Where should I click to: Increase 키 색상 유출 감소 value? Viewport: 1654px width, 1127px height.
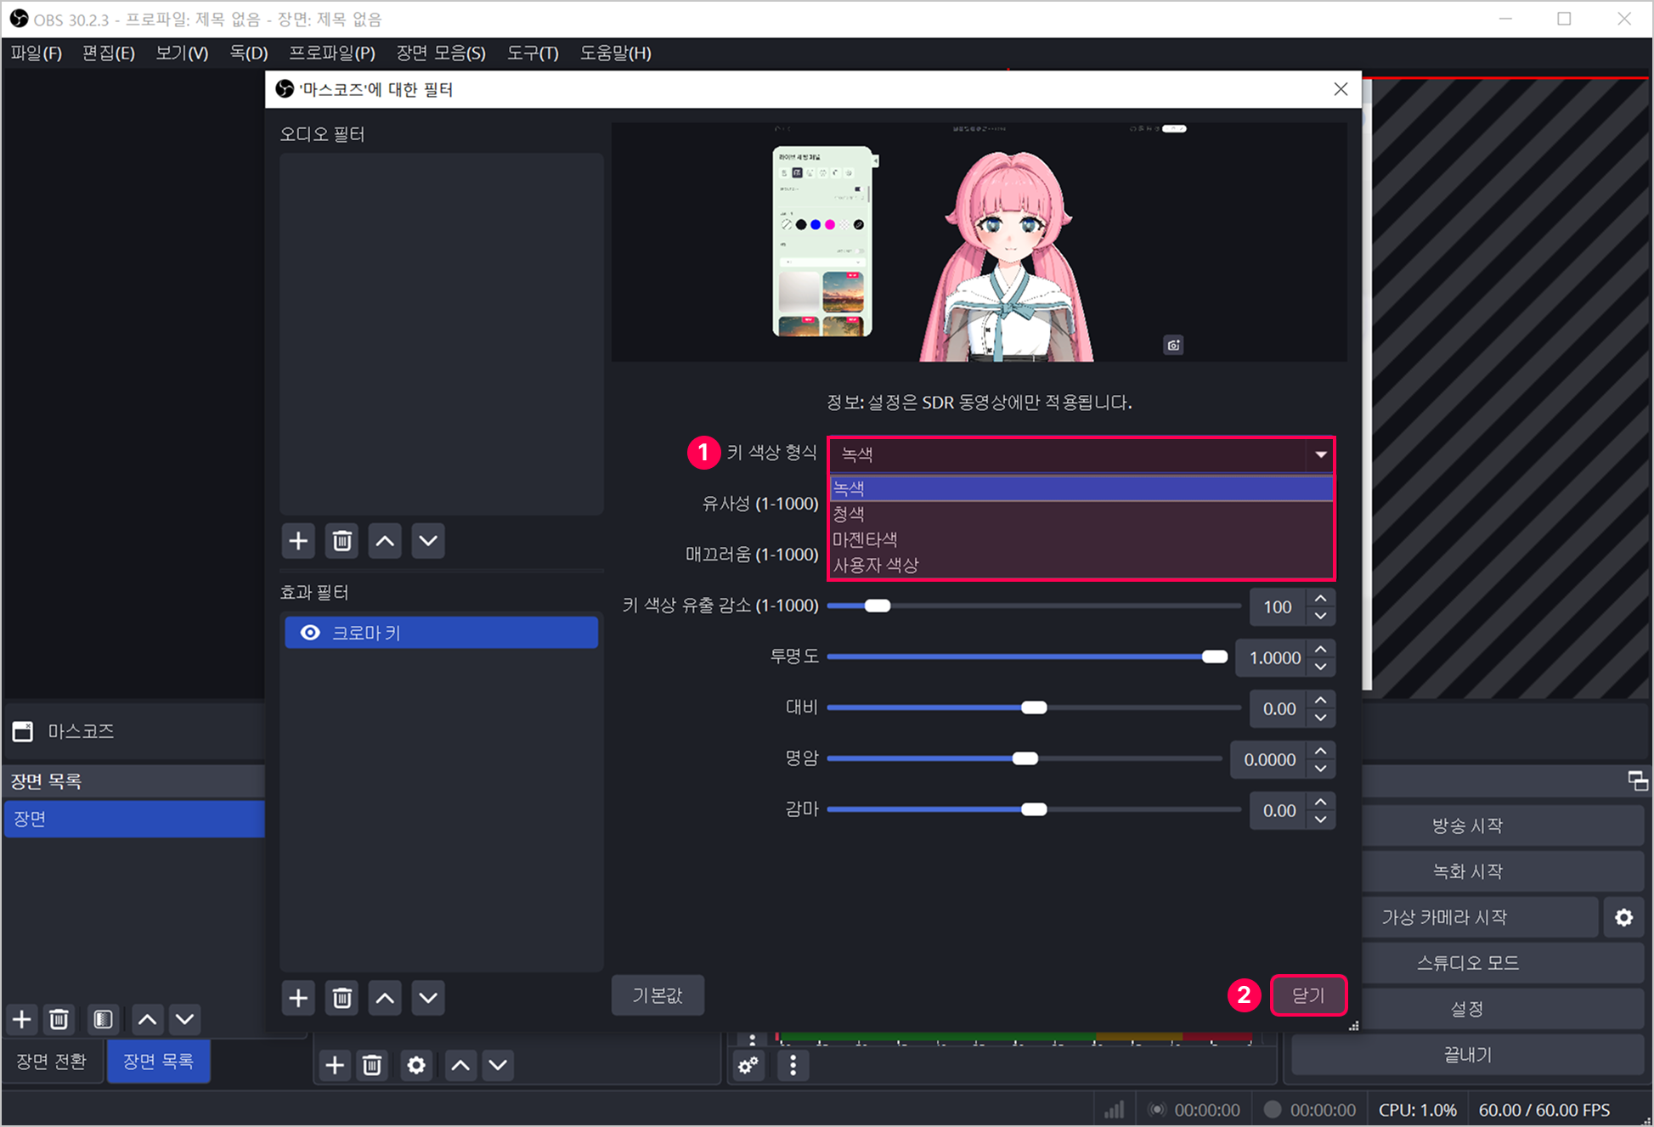pyautogui.click(x=1321, y=598)
